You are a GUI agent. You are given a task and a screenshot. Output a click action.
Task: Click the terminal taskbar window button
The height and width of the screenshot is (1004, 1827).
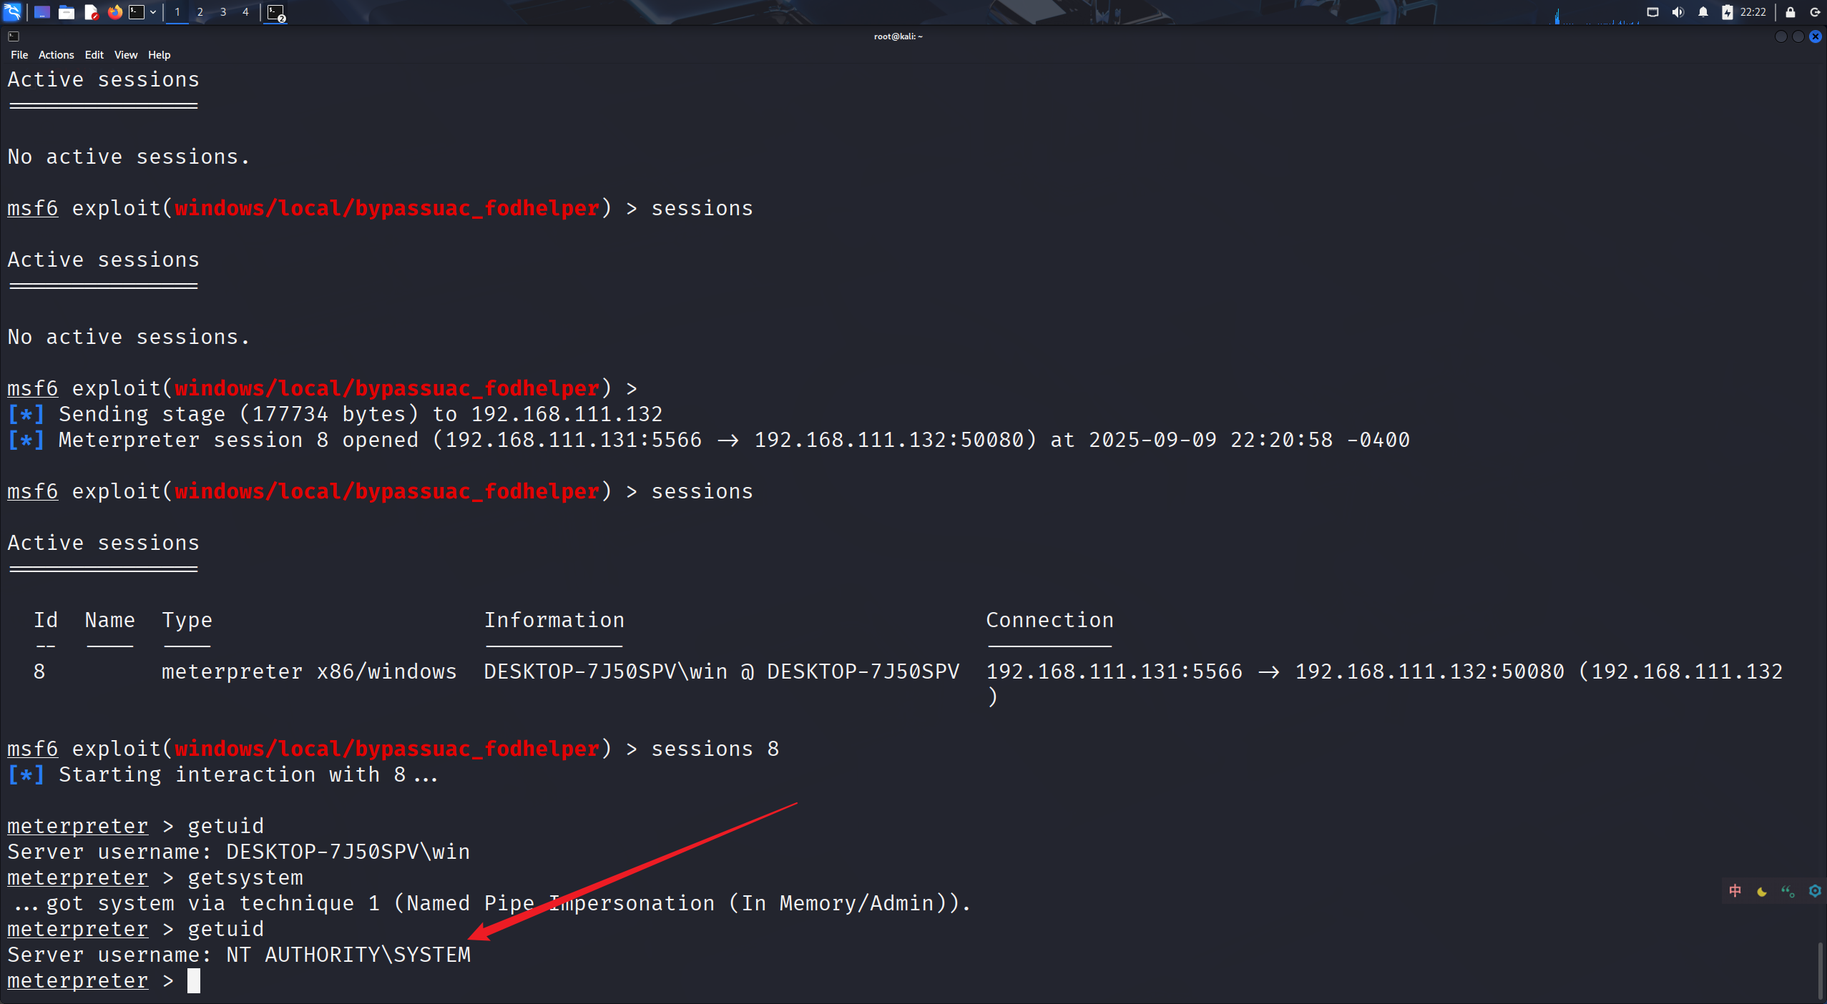click(276, 12)
